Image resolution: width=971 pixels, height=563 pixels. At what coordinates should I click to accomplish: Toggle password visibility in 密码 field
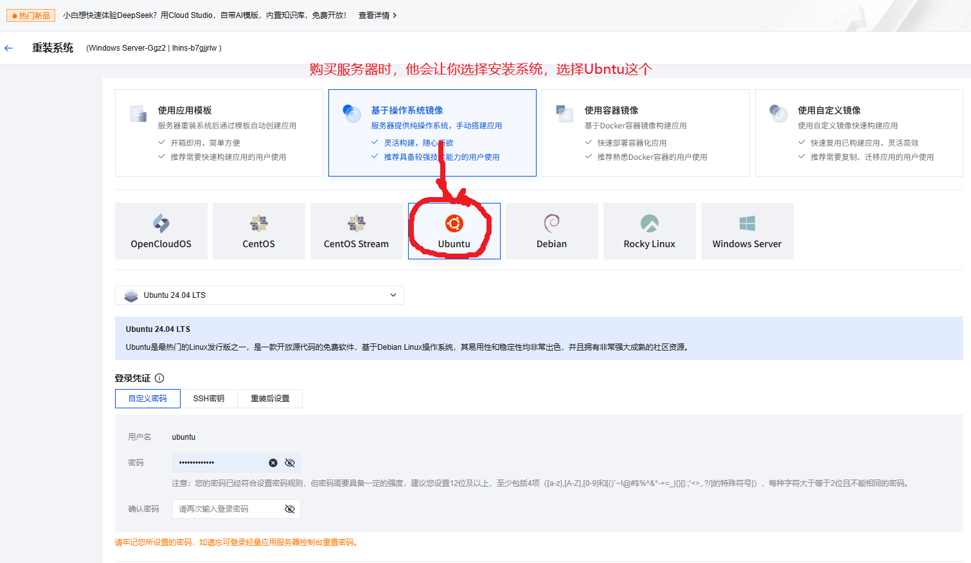tap(290, 463)
